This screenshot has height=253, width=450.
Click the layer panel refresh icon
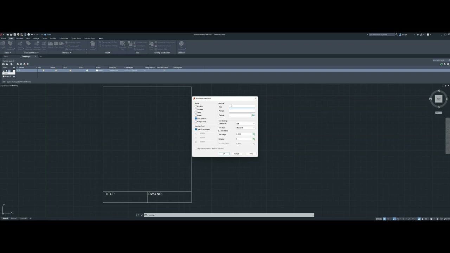[x=442, y=64]
